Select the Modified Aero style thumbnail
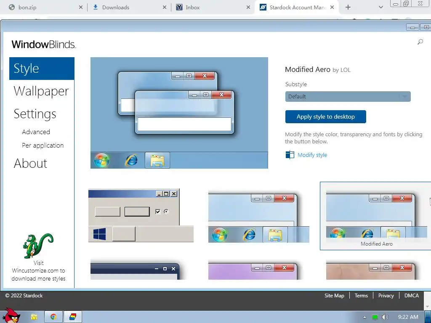Viewport: 431px width, 323px height. (x=375, y=216)
